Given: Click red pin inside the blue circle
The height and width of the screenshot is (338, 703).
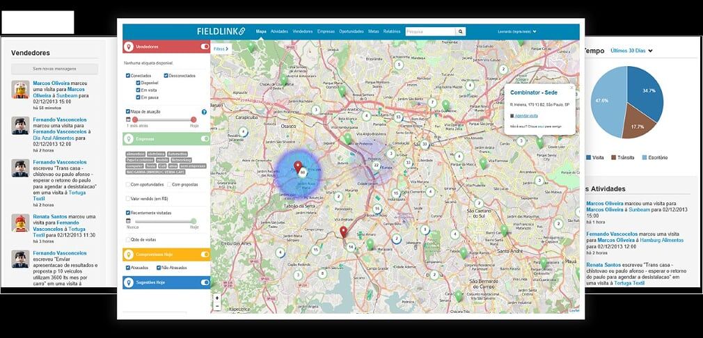Looking at the screenshot, I should click(x=297, y=167).
